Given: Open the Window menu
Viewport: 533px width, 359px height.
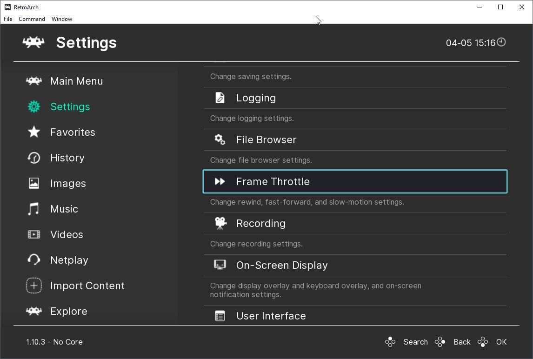Looking at the screenshot, I should pyautogui.click(x=62, y=19).
